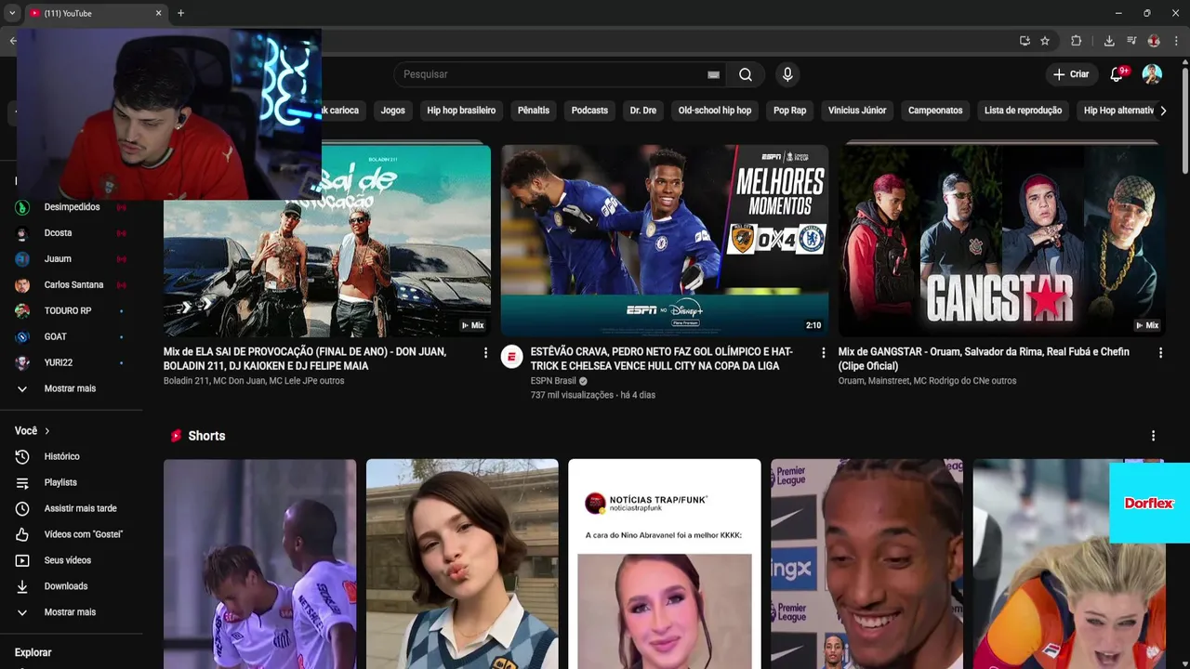Click the Dorflex advertisement banner
The height and width of the screenshot is (669, 1190).
[1149, 503]
